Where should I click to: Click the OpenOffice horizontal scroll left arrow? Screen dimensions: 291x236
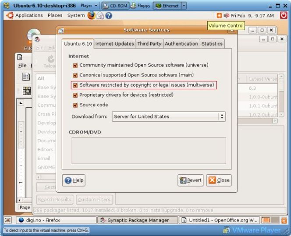tap(19, 200)
